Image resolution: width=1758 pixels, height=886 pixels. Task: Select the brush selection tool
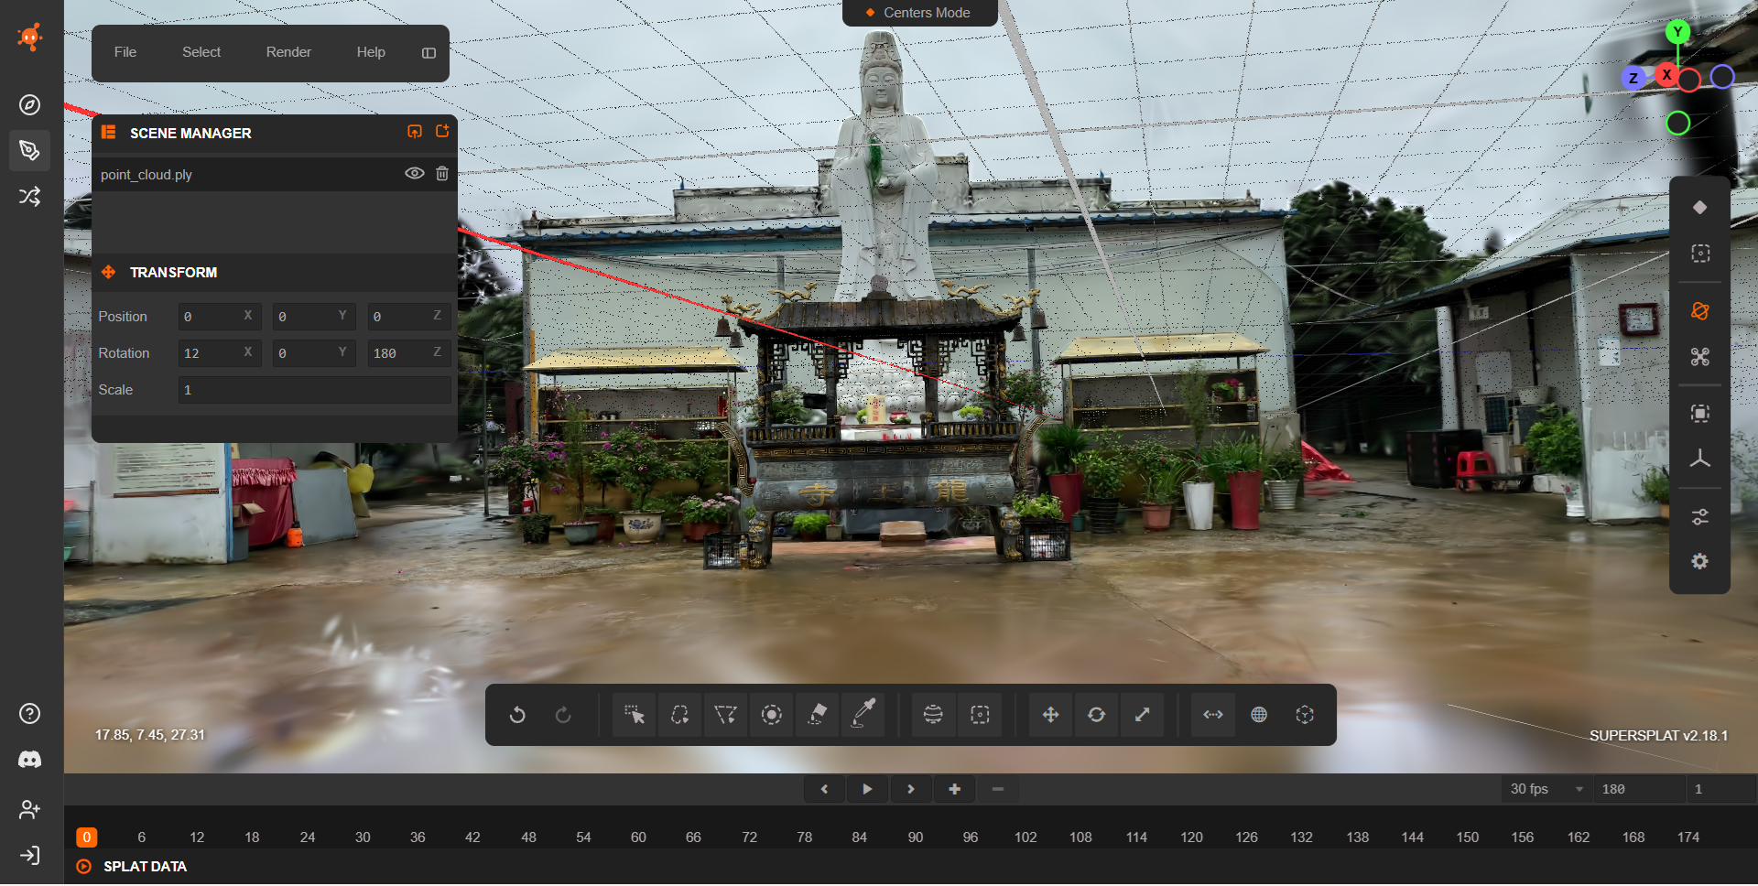coord(772,715)
